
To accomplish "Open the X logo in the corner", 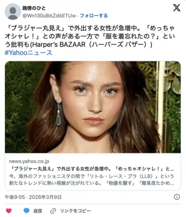I will [x=177, y=8].
